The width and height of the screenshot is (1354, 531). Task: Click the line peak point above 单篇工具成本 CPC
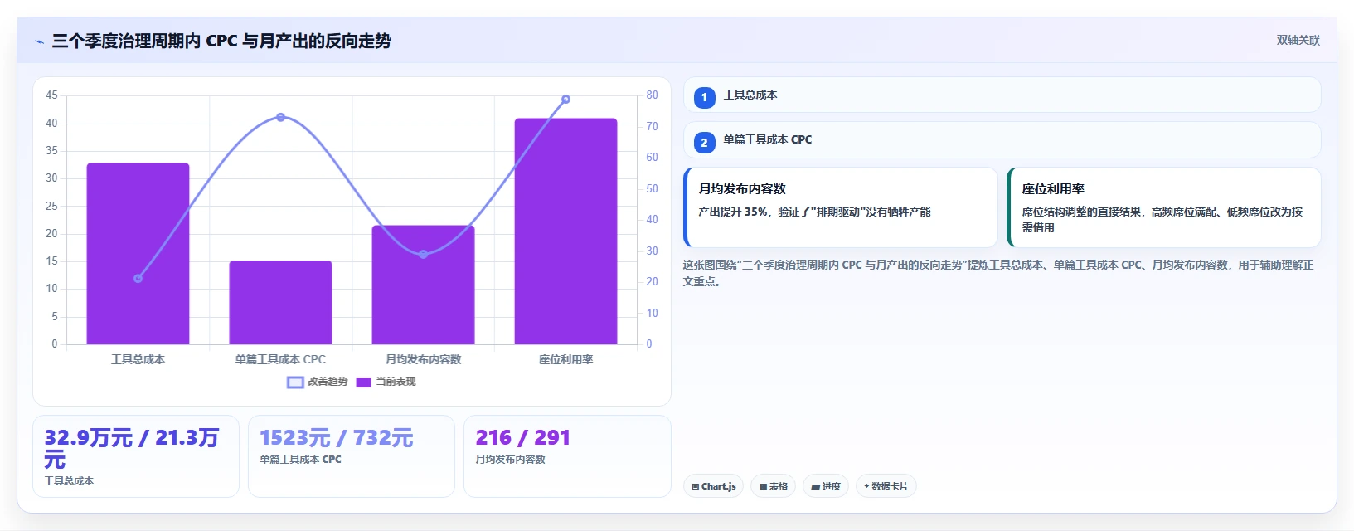[280, 117]
